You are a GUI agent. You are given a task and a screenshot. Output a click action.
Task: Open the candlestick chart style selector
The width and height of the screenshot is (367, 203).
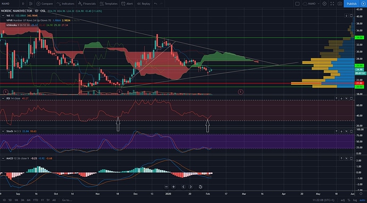tap(31, 4)
